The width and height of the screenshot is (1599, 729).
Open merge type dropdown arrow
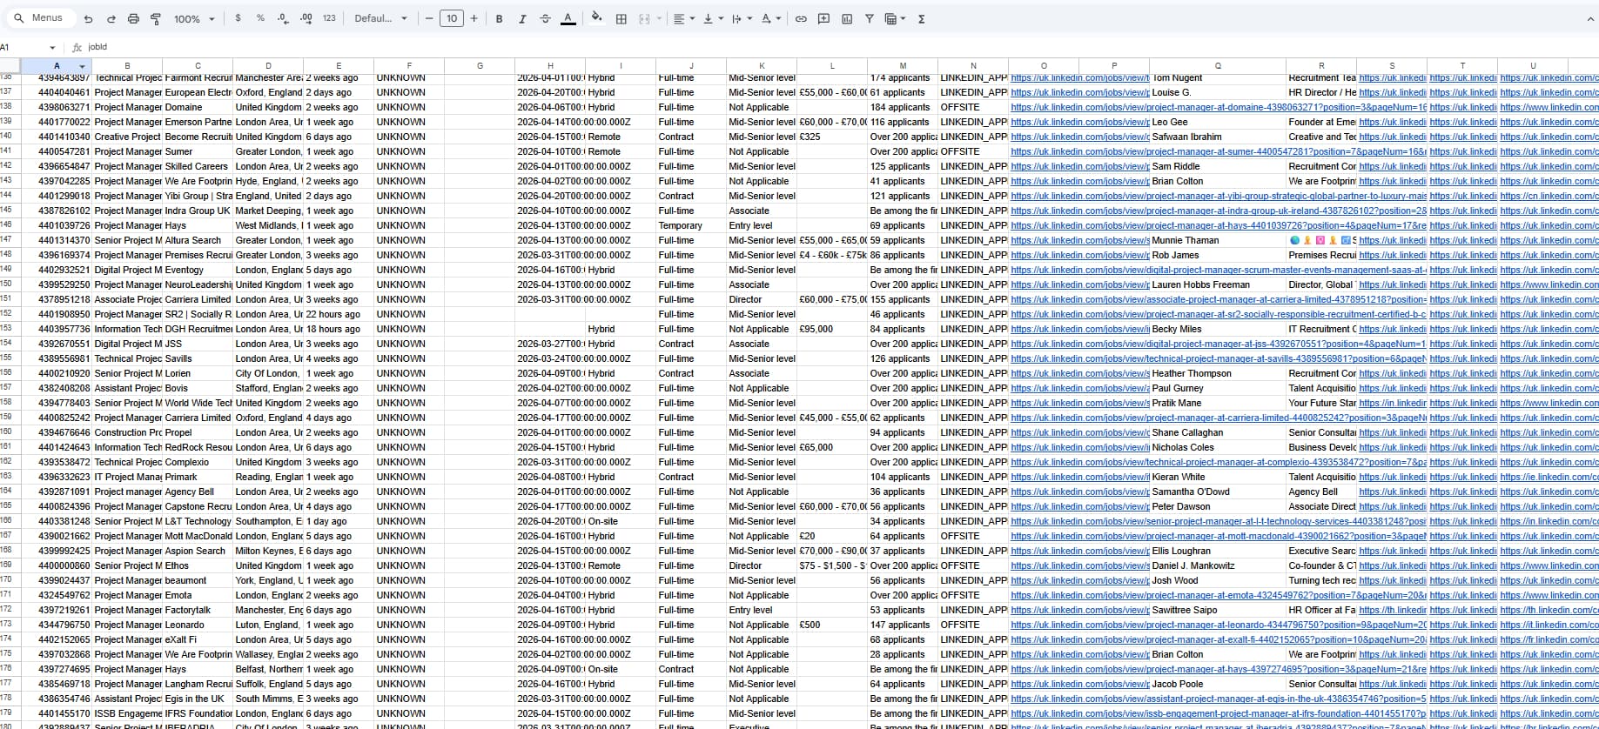pos(659,18)
